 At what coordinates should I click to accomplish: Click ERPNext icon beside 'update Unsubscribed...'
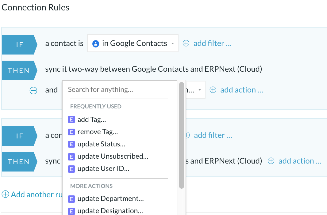click(x=71, y=157)
